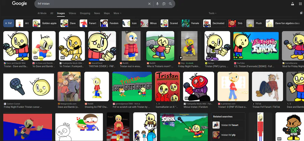This screenshot has width=304, height=141.
Task: Select the Dave filter chip
Action: pos(69,23)
